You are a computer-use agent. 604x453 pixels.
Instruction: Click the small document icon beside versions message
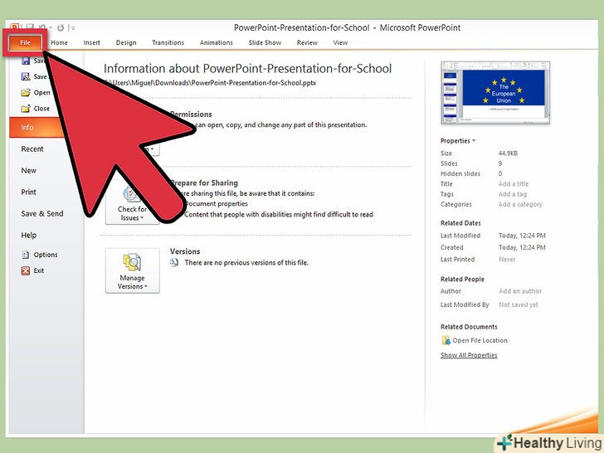pos(174,263)
